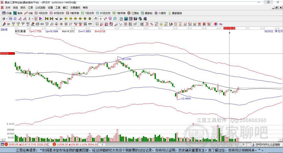
Task: Click the 11036.35 index status entry
Action: (x=75, y=144)
